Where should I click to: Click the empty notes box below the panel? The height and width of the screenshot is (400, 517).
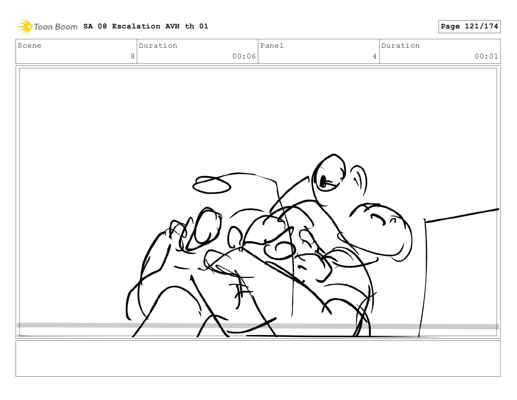coord(258,358)
